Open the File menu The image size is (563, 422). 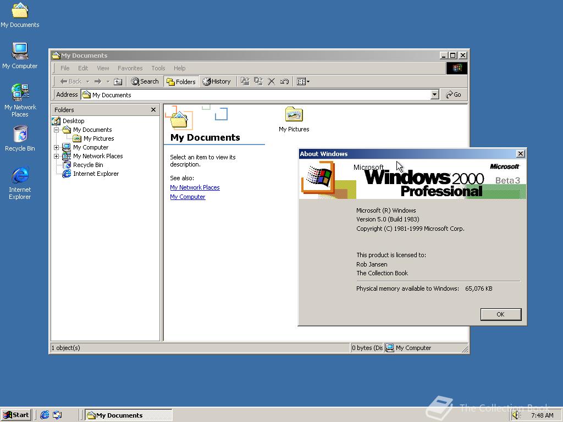point(65,68)
